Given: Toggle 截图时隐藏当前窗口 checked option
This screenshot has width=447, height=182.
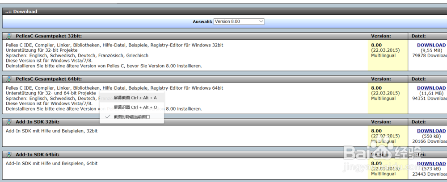Looking at the screenshot, I should [132, 116].
